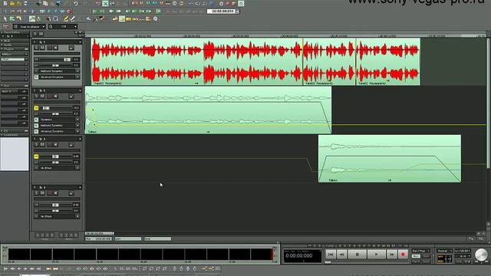Toggle monitoring speaker icon on track 2
This screenshot has width=491, height=276.
[x=55, y=97]
